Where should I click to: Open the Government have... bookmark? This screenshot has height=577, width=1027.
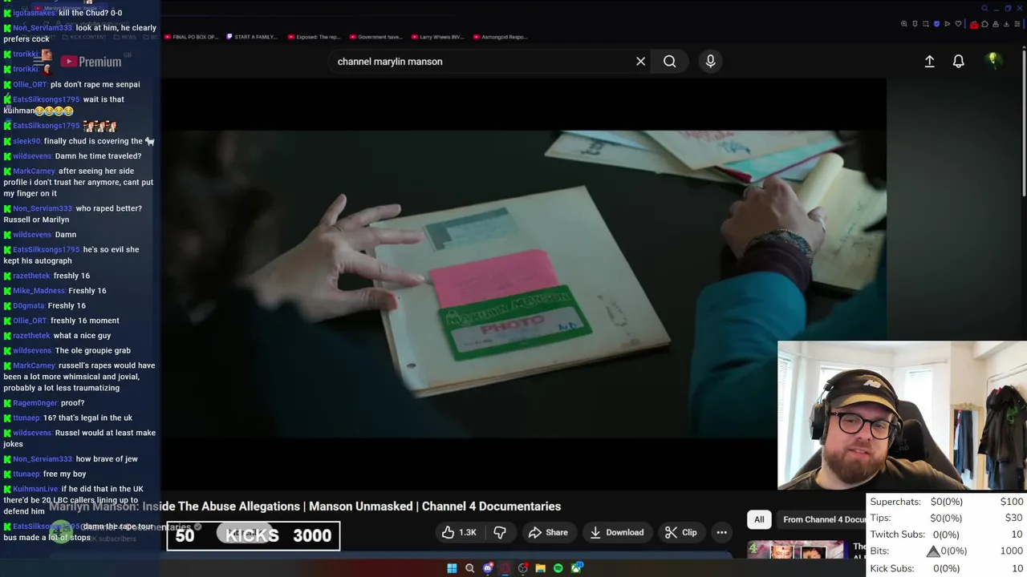(x=375, y=37)
